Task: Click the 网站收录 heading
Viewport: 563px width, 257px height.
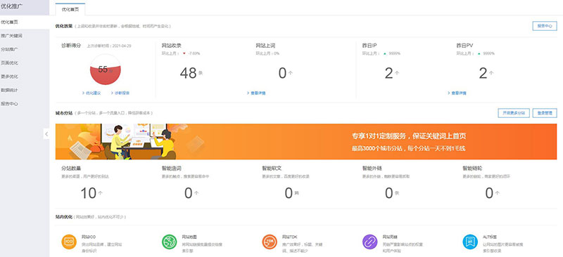Action: [x=171, y=46]
